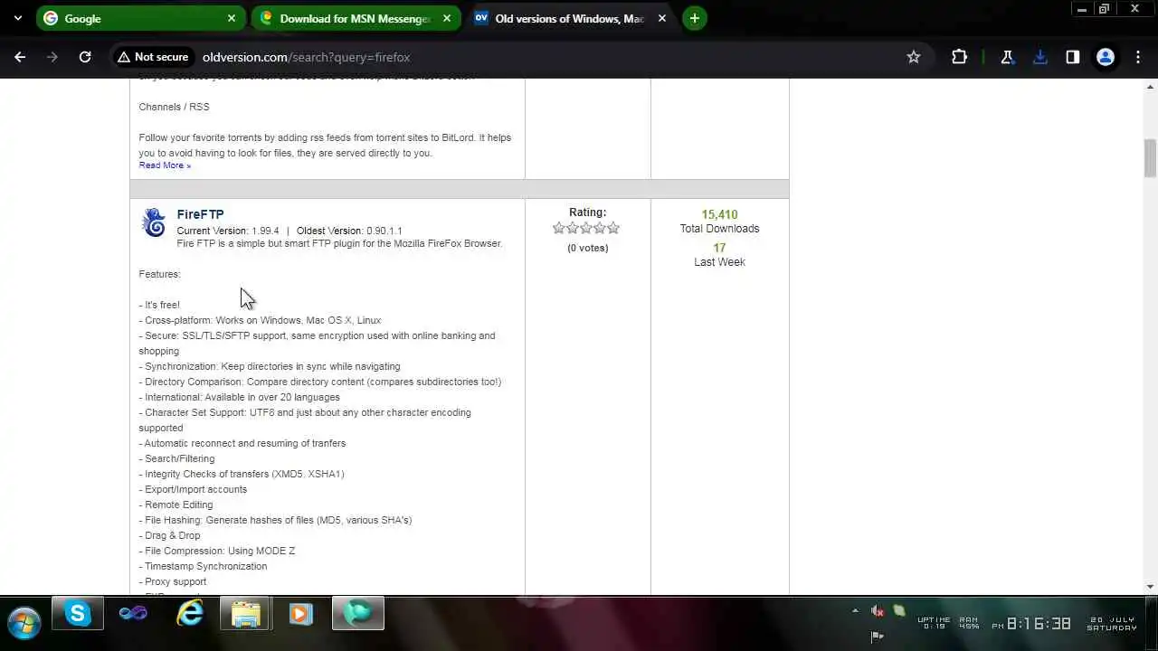This screenshot has height=651, width=1158.
Task: Open the Chrome three-dot menu
Action: [1138, 57]
